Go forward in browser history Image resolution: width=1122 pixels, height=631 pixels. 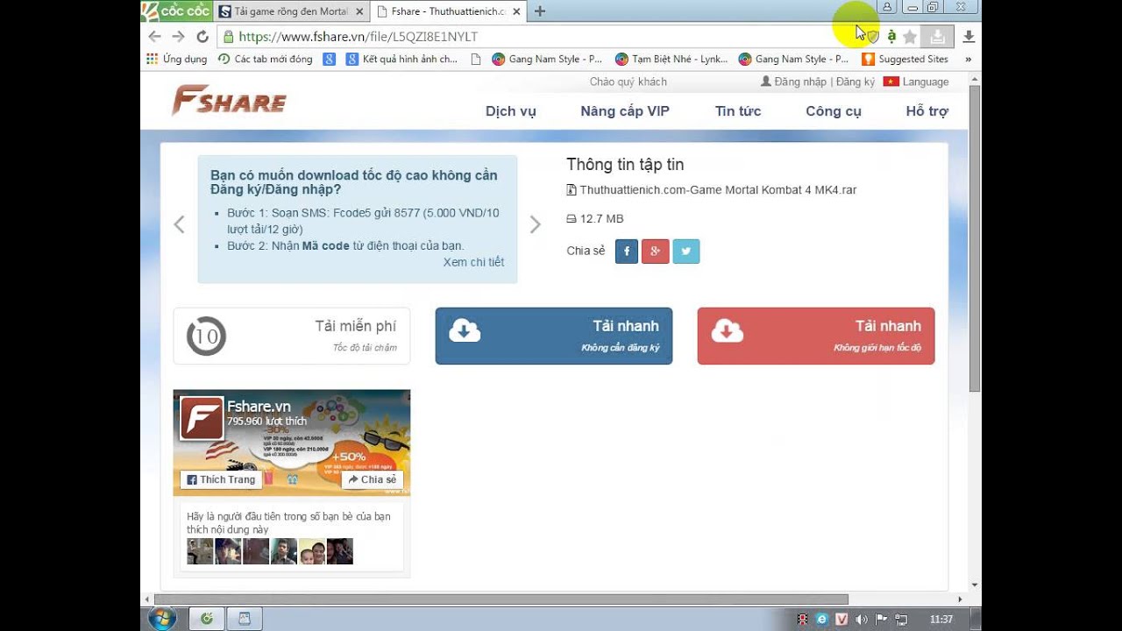[178, 37]
